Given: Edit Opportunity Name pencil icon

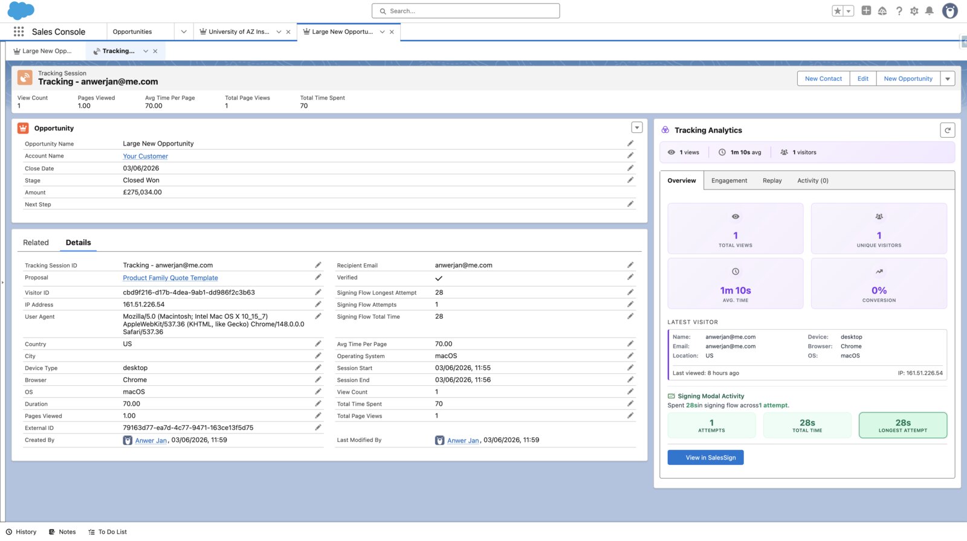Looking at the screenshot, I should (x=630, y=144).
